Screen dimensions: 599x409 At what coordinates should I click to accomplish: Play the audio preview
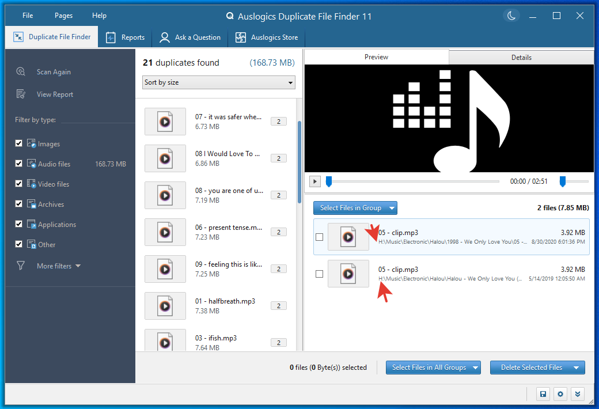pos(315,181)
